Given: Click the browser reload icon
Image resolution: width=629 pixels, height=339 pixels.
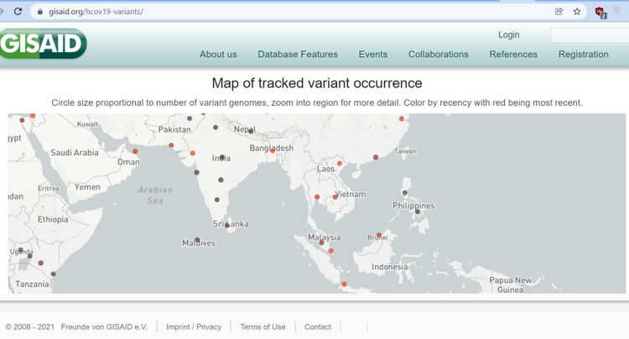Looking at the screenshot, I should pyautogui.click(x=18, y=12).
